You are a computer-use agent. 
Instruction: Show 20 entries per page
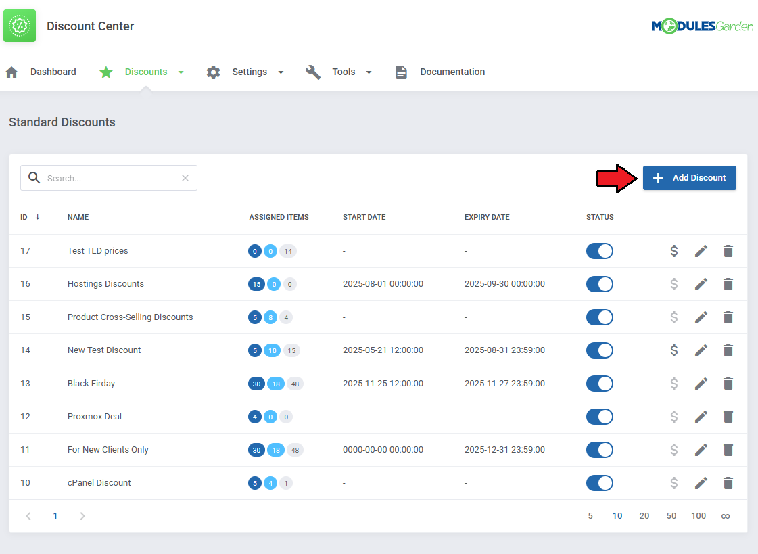click(644, 516)
